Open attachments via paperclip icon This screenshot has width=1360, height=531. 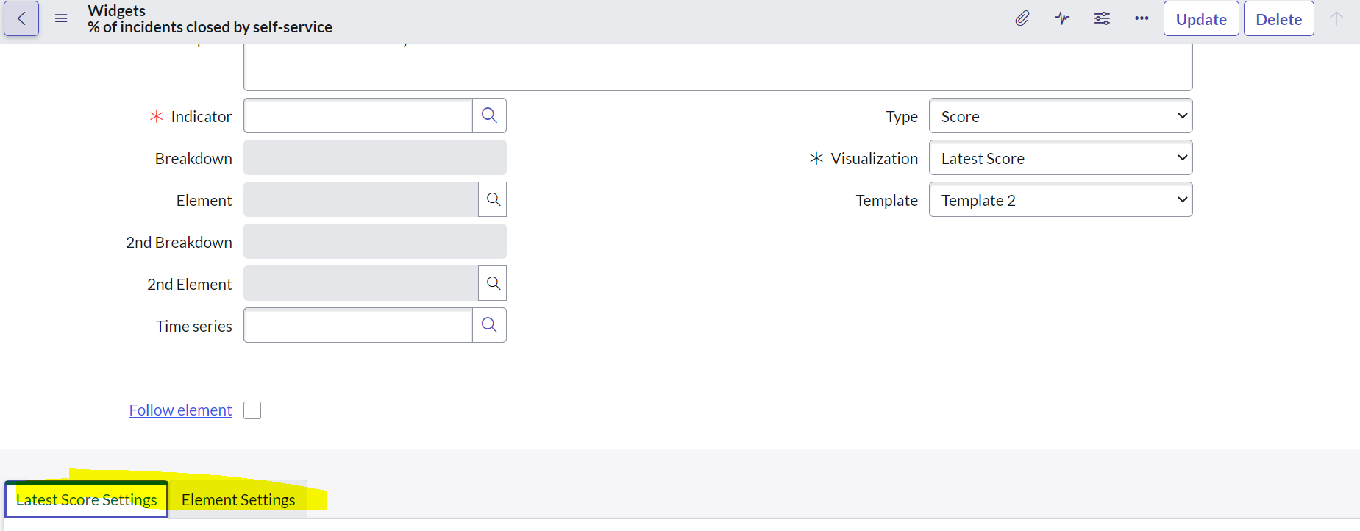point(1022,18)
